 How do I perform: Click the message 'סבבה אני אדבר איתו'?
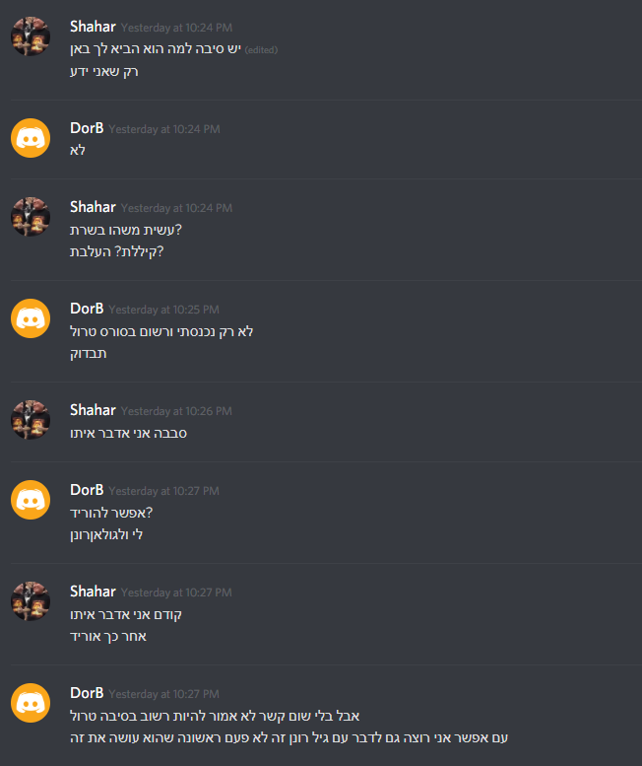tap(128, 434)
